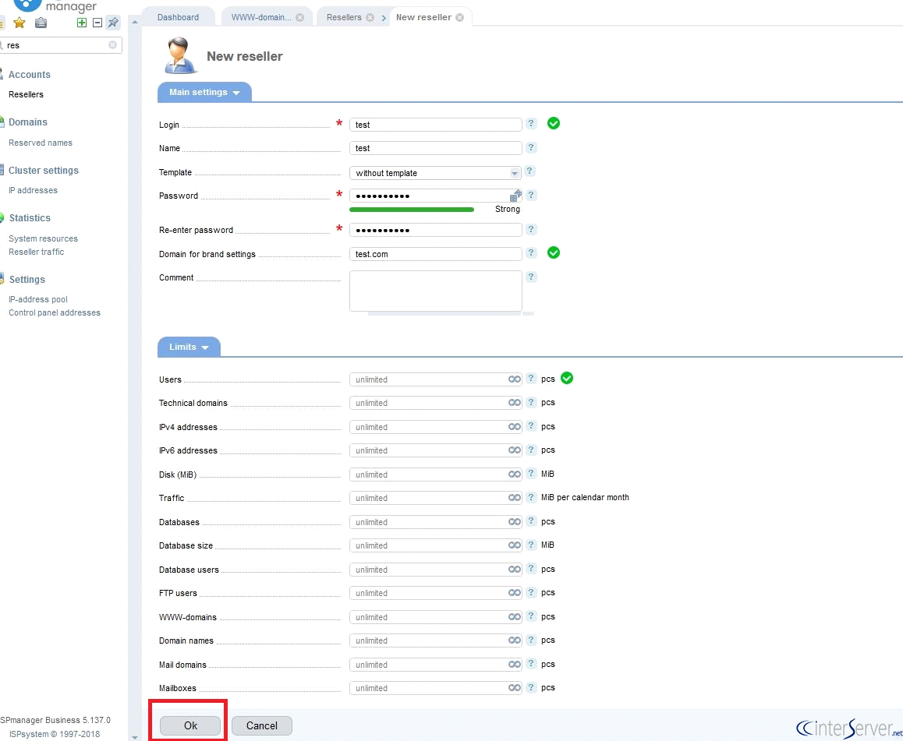Show help for the Comment field
The height and width of the screenshot is (741, 903).
tap(531, 277)
